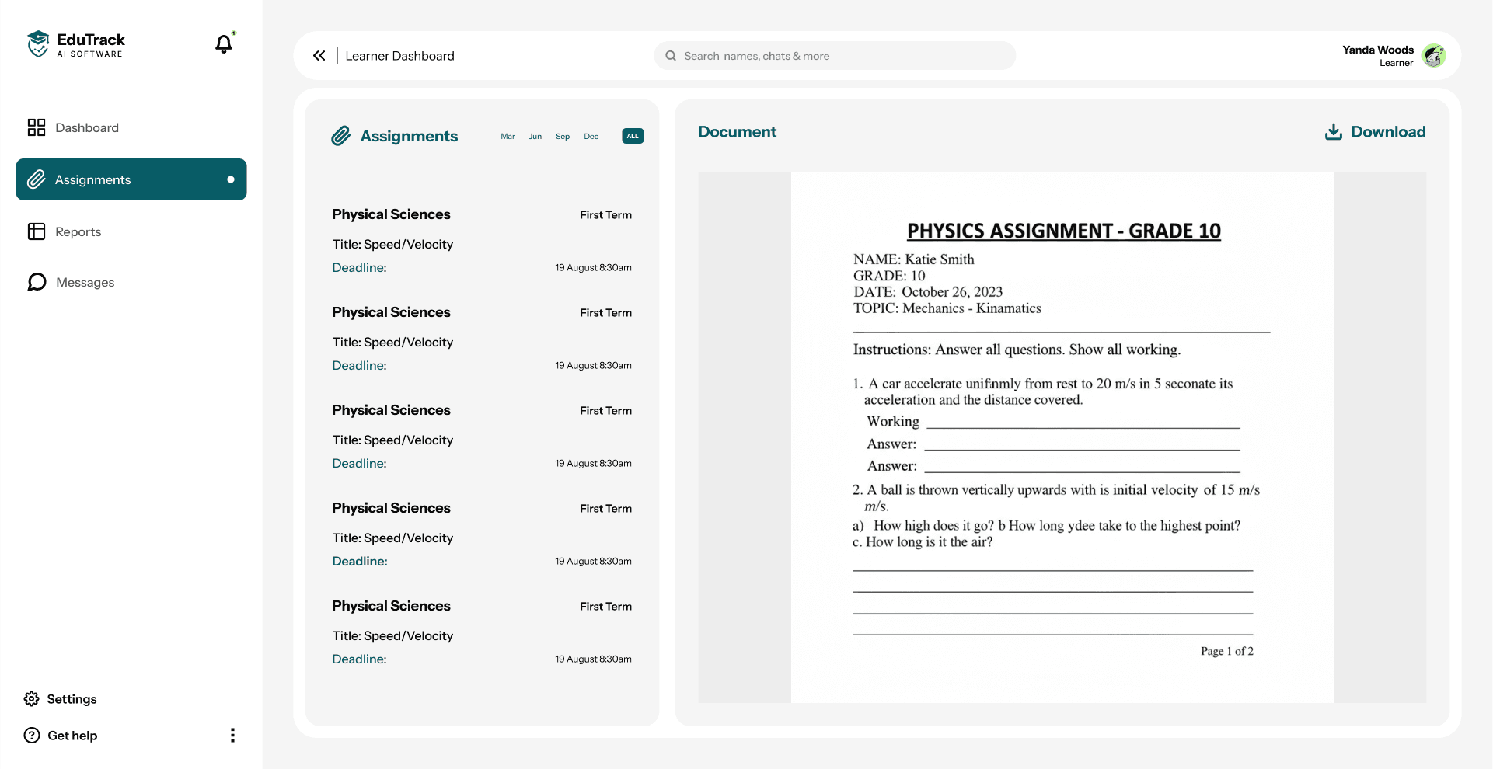Image resolution: width=1493 pixels, height=769 pixels.
Task: Open the three-dot overflow menu near Get help
Action: click(x=232, y=735)
